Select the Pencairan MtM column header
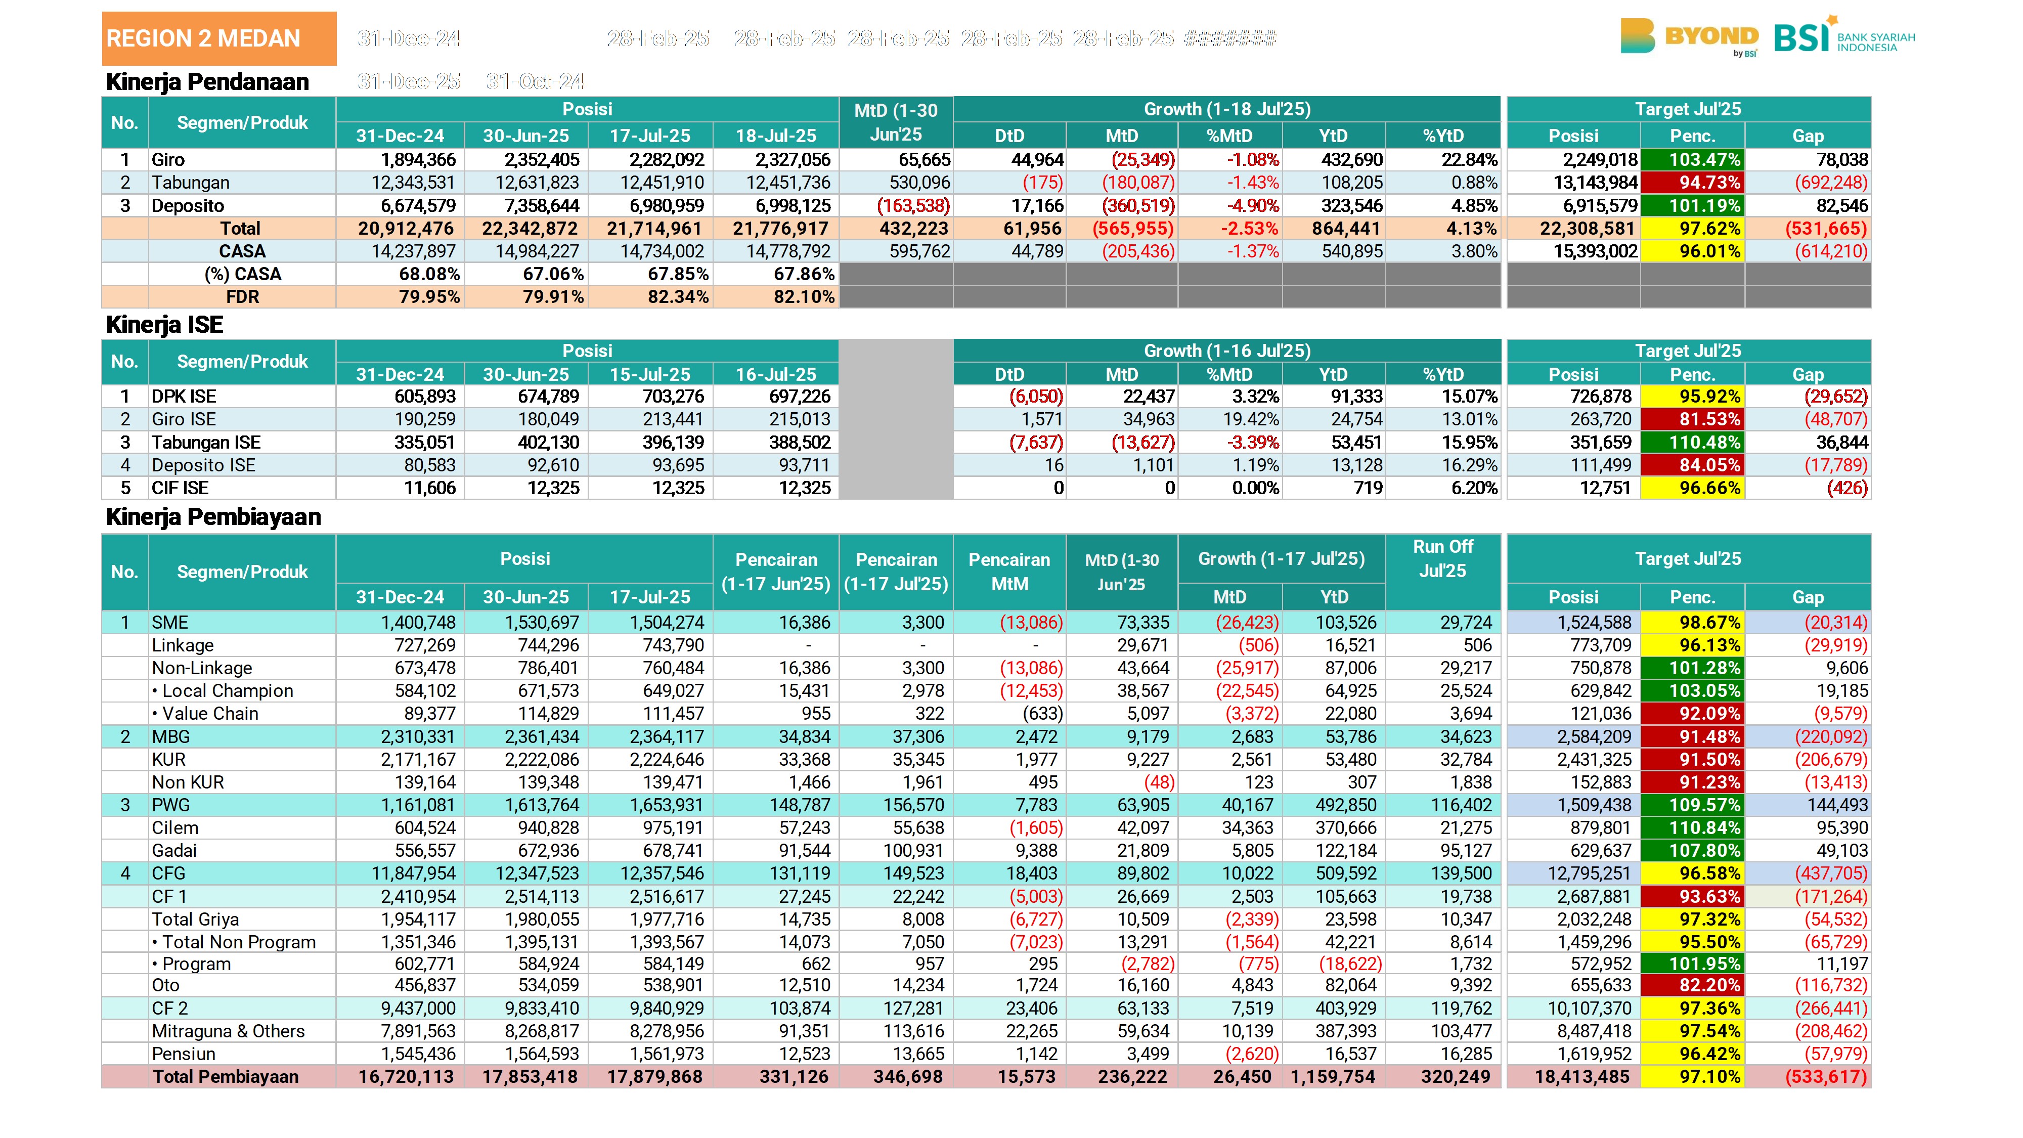This screenshot has height=1138, width=2023. pos(1009,572)
